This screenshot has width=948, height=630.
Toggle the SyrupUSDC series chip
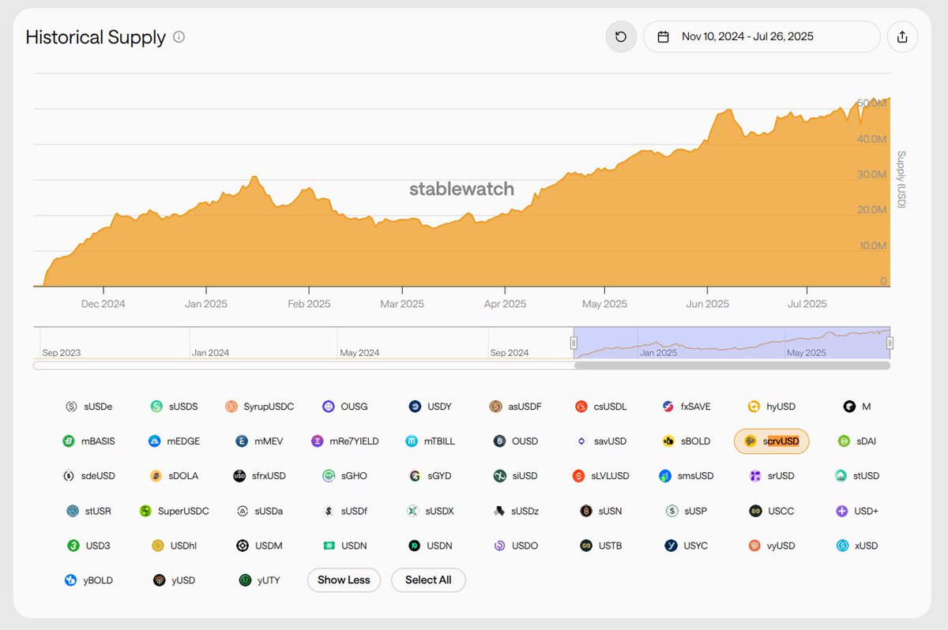[x=259, y=407]
